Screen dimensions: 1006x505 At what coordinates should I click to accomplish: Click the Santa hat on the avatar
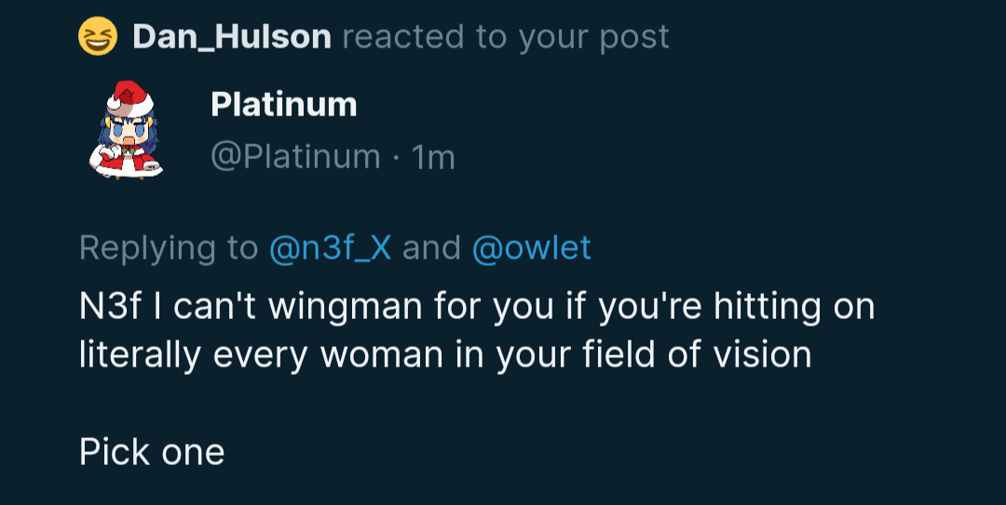[x=131, y=95]
